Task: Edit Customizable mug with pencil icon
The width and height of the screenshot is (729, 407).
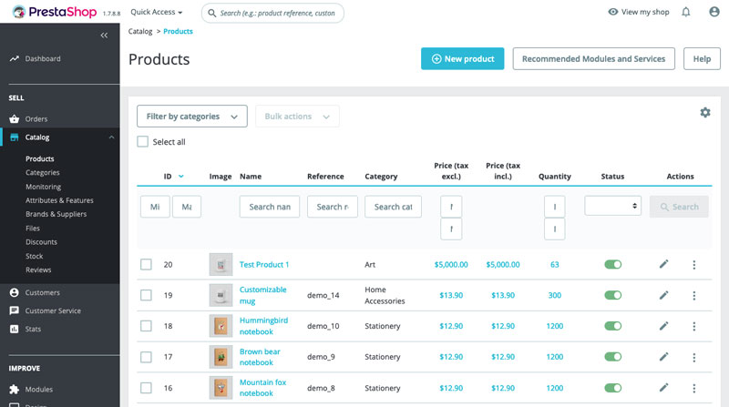Action: tap(664, 295)
